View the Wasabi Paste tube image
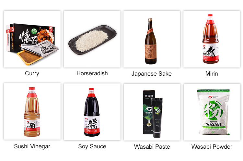The image size is (243, 161). (x=152, y=112)
